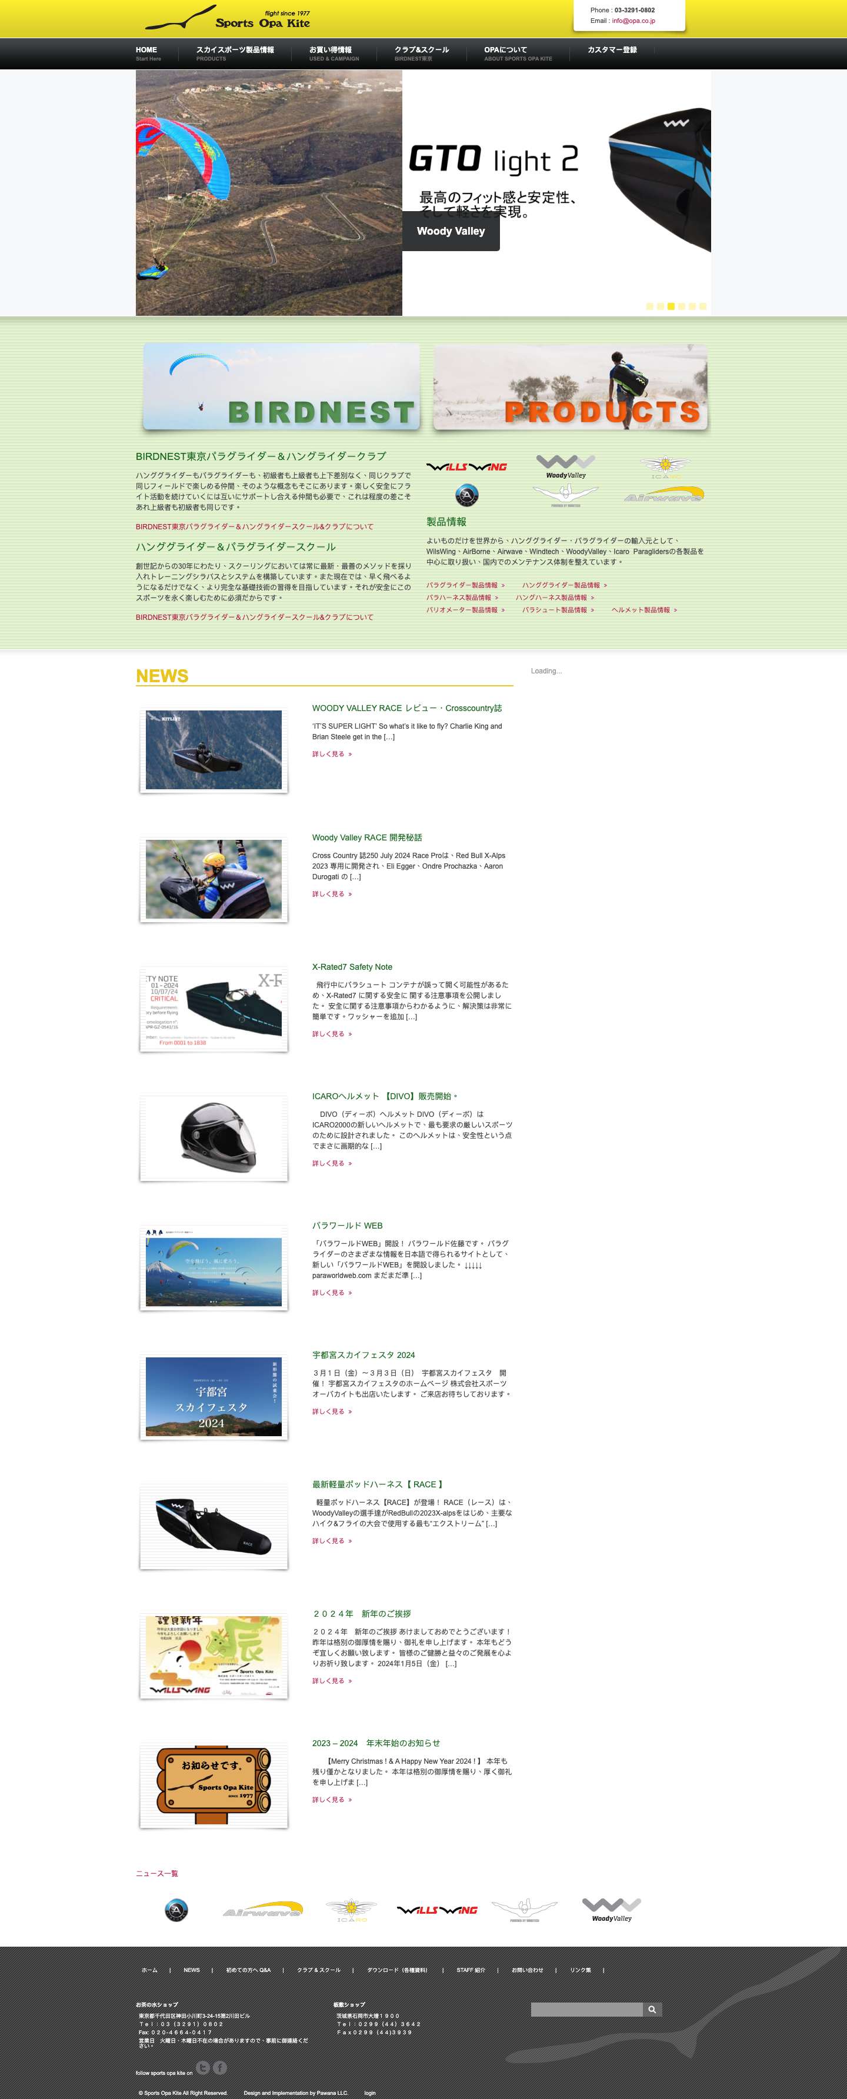The height and width of the screenshot is (2099, 847).
Task: Click the login link in the footer
Action: [370, 2093]
